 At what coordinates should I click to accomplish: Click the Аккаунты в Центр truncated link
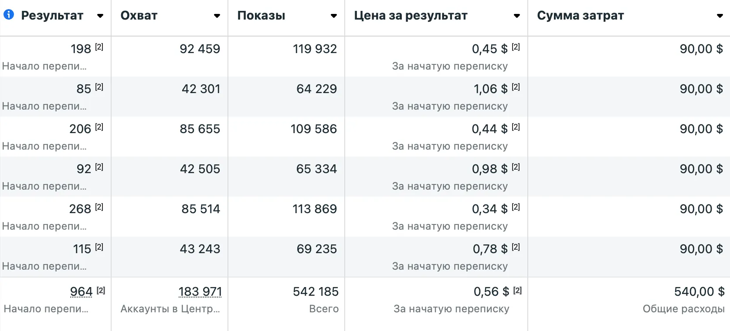[170, 309]
